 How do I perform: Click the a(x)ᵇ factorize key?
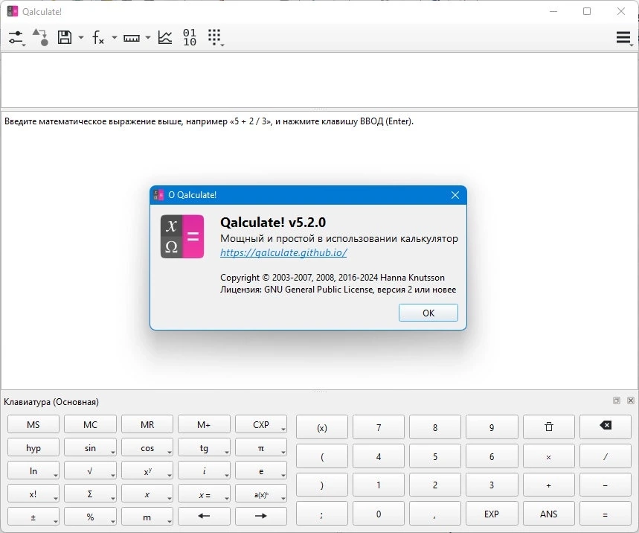[261, 494]
